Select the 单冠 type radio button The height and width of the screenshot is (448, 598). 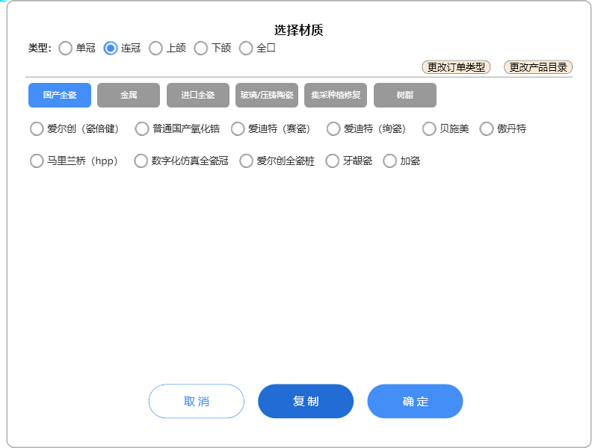66,49
